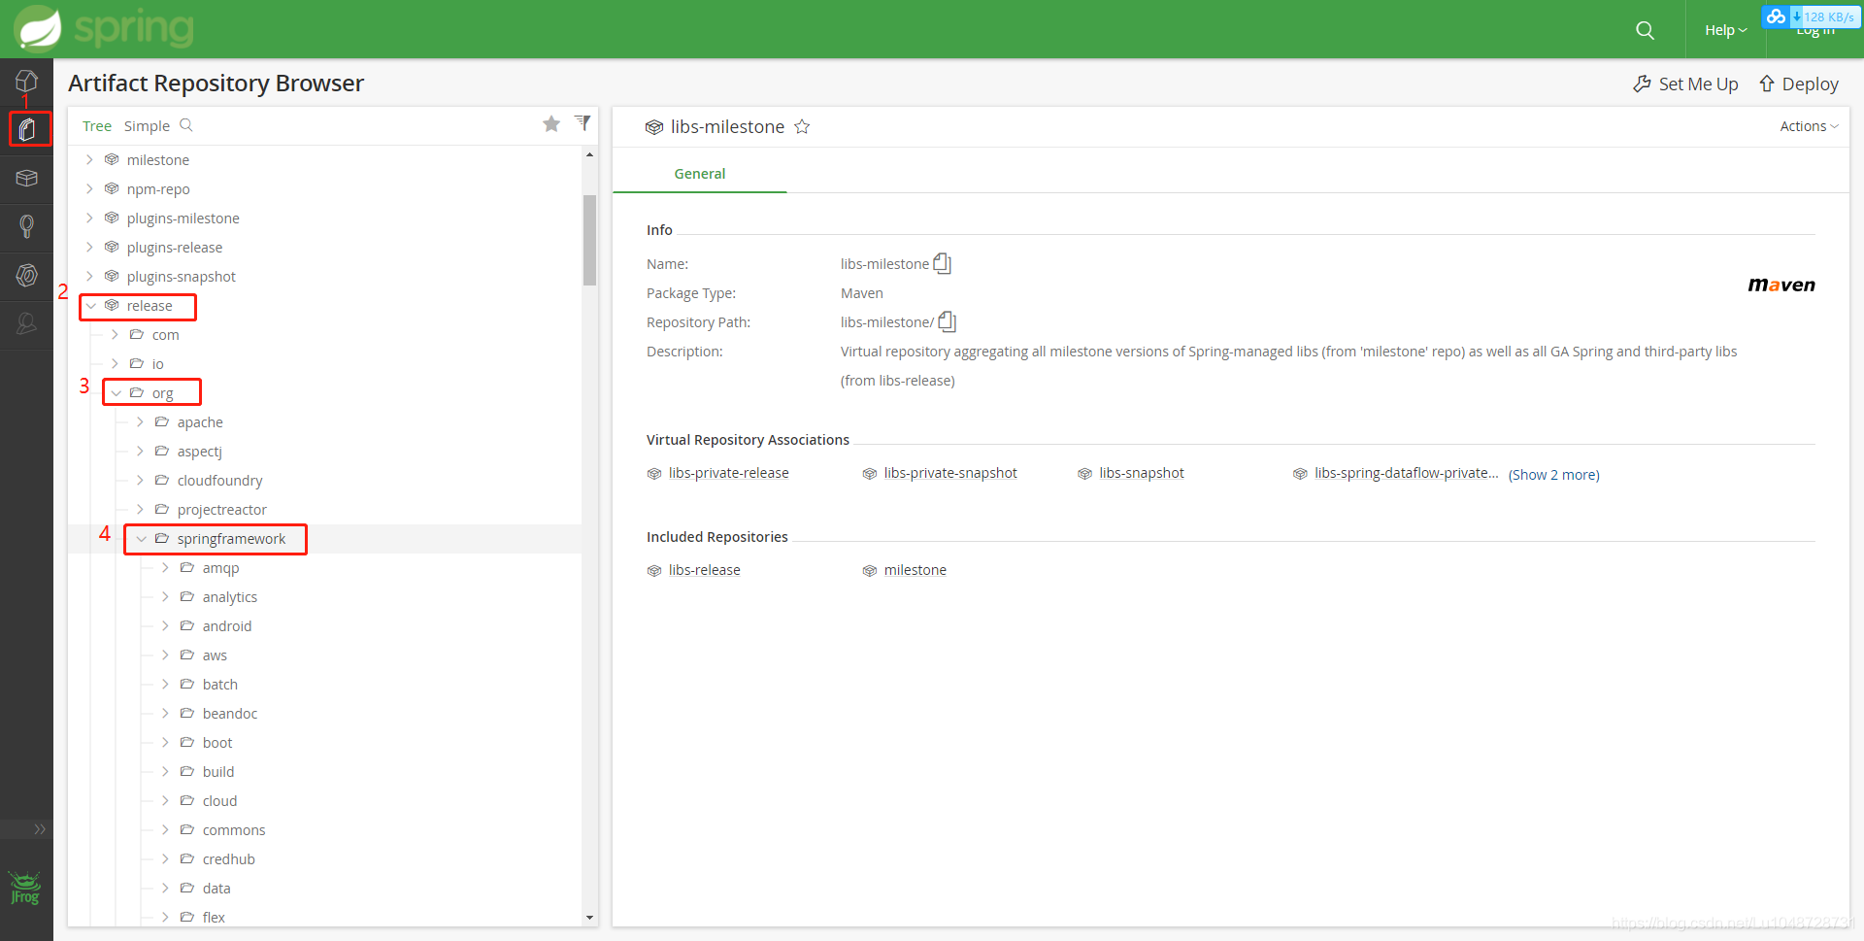Click the Deploy upload arrow icon
This screenshot has height=941, width=1864.
(x=1767, y=84)
